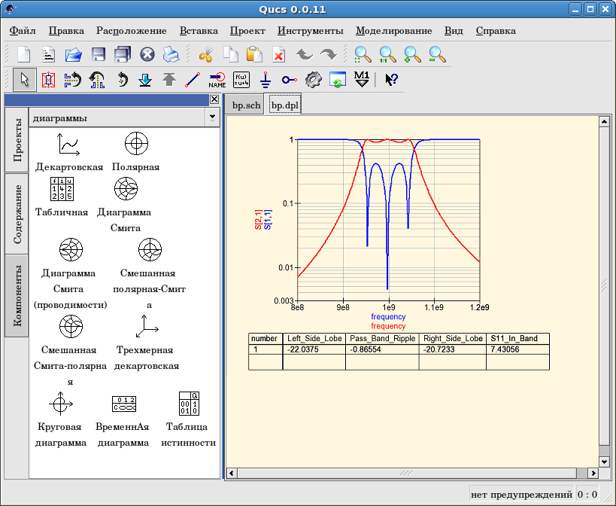The height and width of the screenshot is (506, 616).
Task: Open the Проекты side tab
Action: pos(17,140)
